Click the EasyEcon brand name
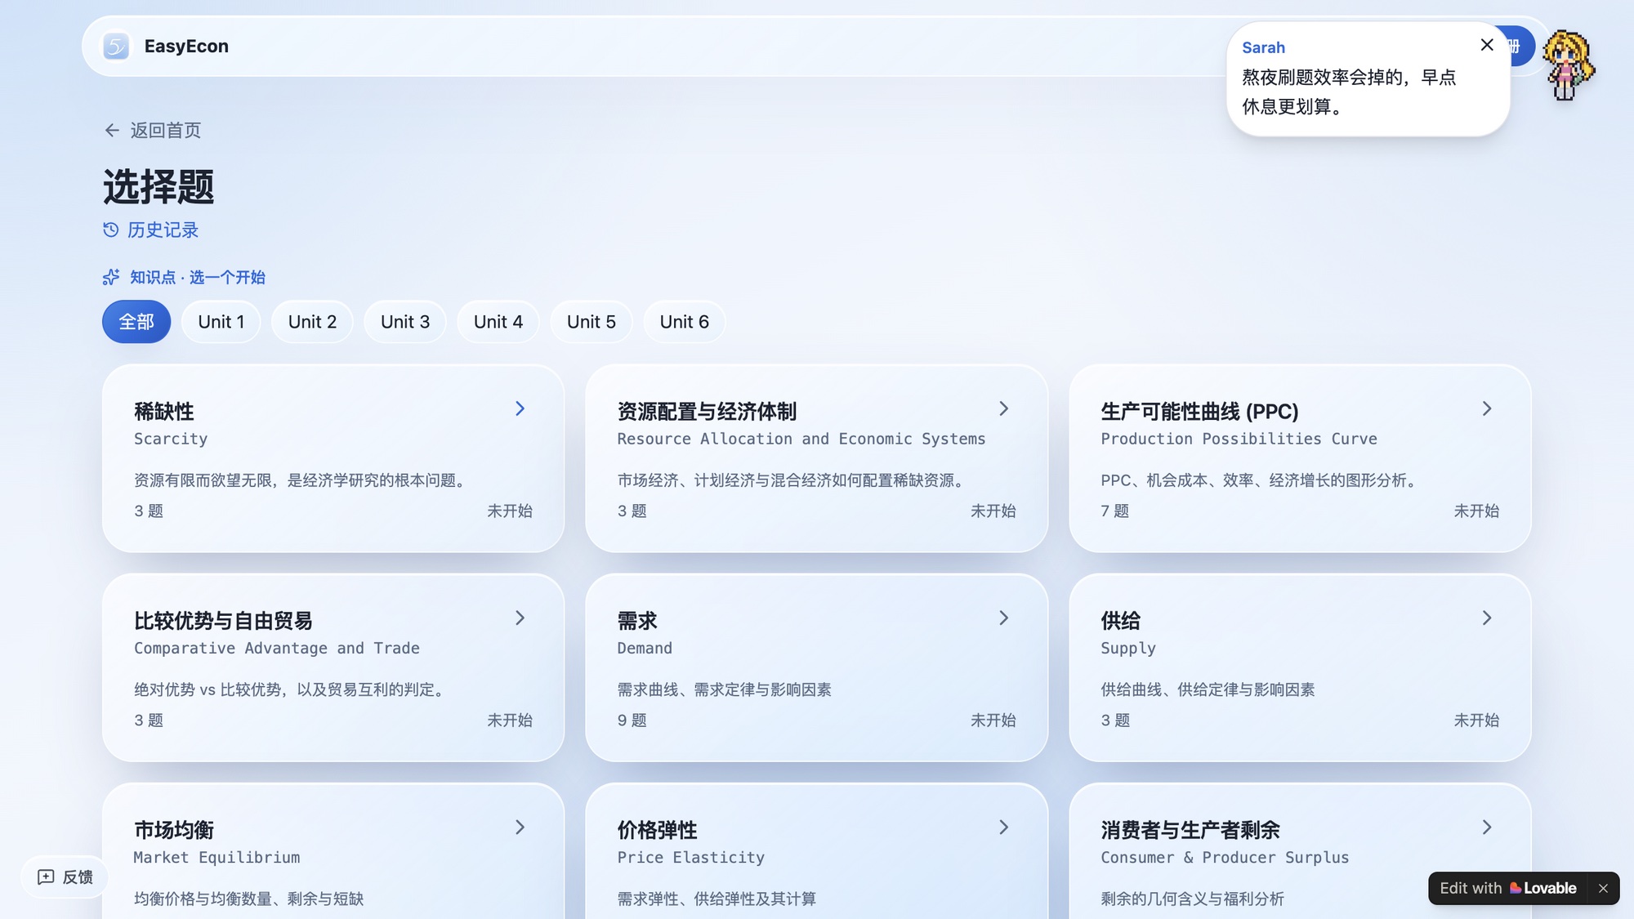This screenshot has width=1634, height=919. [186, 47]
